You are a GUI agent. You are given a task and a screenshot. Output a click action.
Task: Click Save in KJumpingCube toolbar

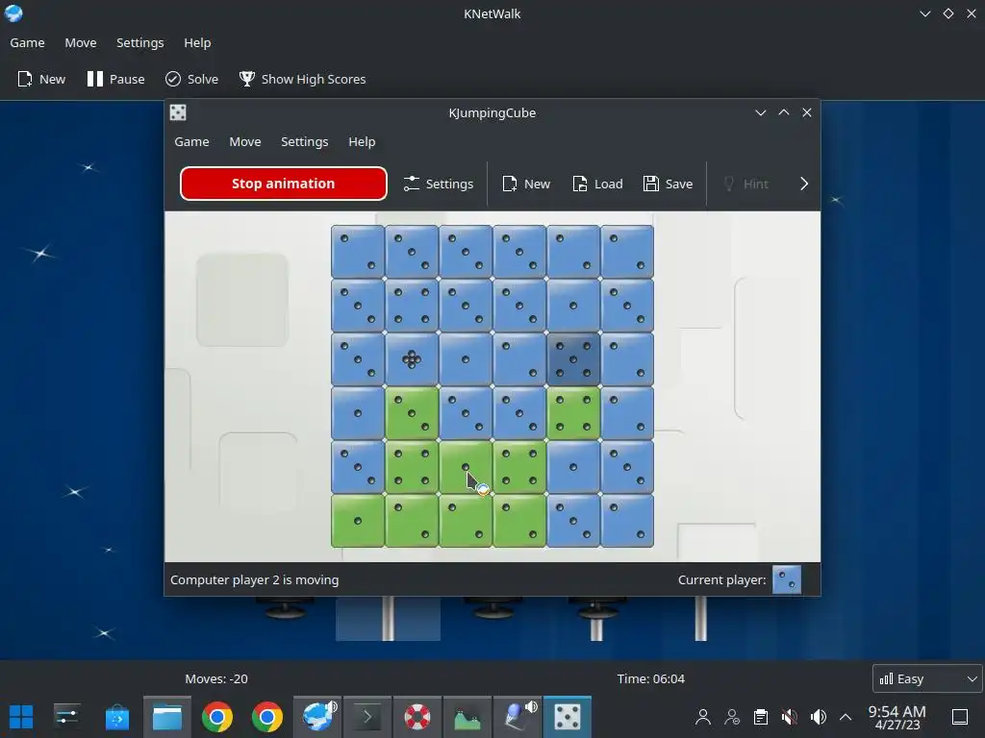[x=669, y=184]
